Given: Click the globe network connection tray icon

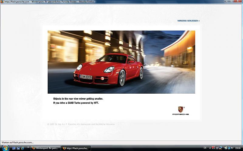Looking at the screenshot, I should click(x=221, y=148).
